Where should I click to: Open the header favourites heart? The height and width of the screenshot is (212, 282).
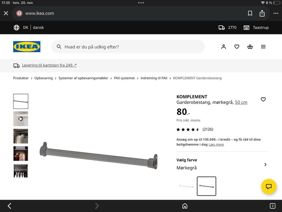pos(237,47)
